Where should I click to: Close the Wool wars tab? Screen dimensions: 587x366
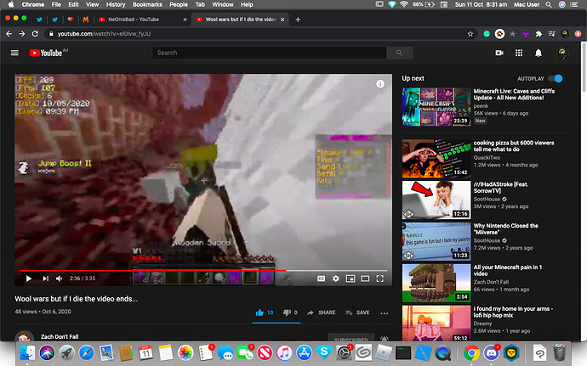[x=282, y=20]
